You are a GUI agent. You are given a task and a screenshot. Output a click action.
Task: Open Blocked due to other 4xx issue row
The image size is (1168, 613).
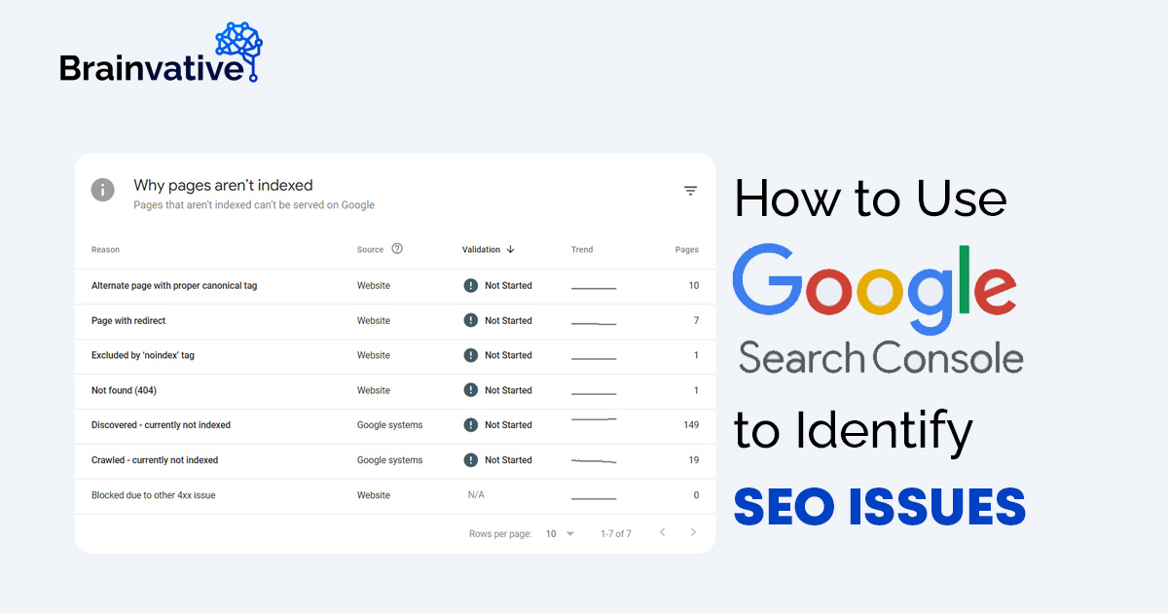coord(395,495)
